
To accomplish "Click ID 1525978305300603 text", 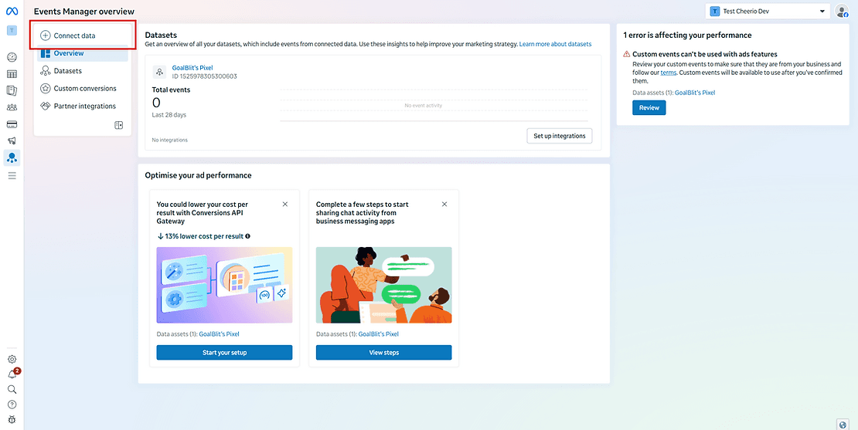I will click(x=204, y=76).
